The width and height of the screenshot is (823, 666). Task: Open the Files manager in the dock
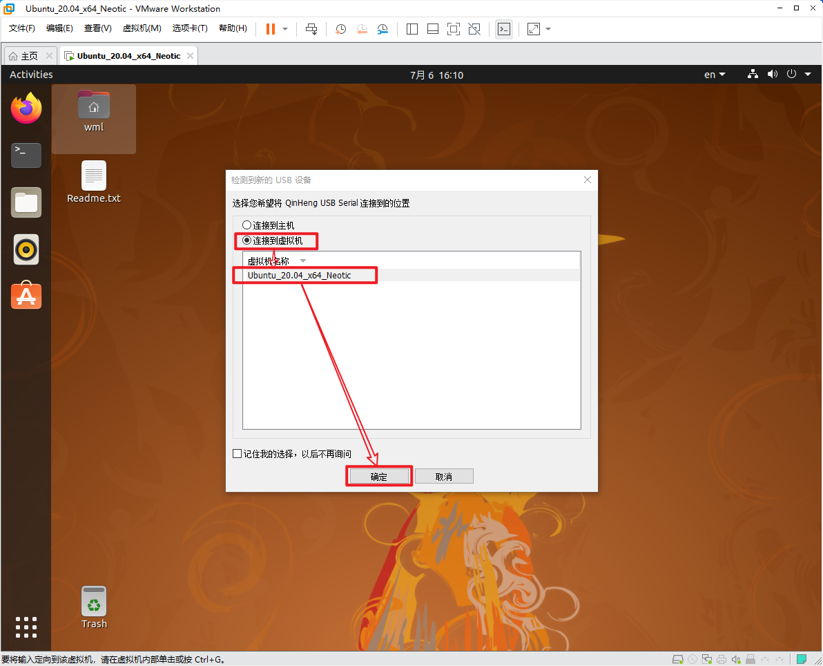pos(26,202)
